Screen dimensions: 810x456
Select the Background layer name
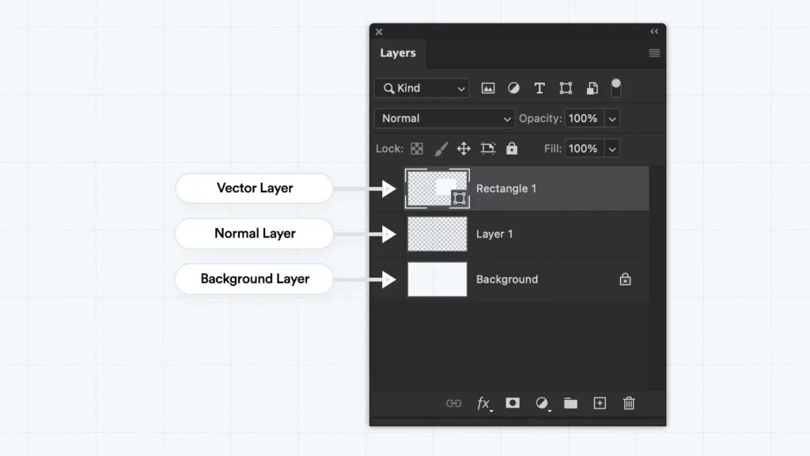pos(507,279)
